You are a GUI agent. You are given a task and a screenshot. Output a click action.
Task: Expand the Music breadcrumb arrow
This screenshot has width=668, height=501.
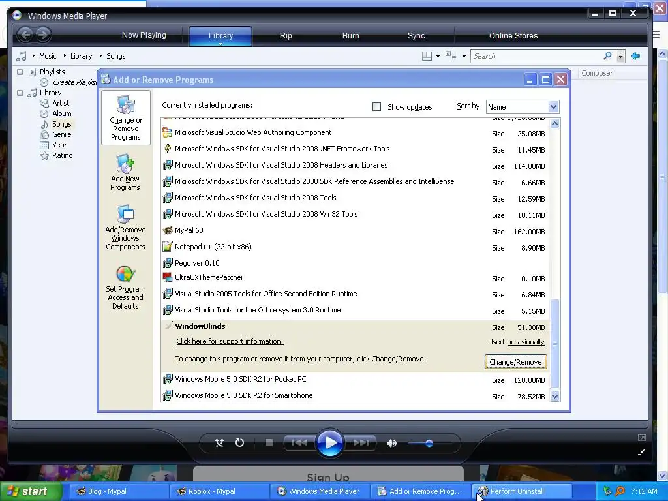33,56
